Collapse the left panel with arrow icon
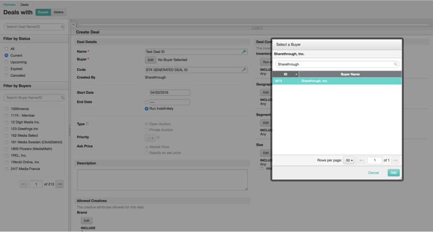 click(73, 24)
